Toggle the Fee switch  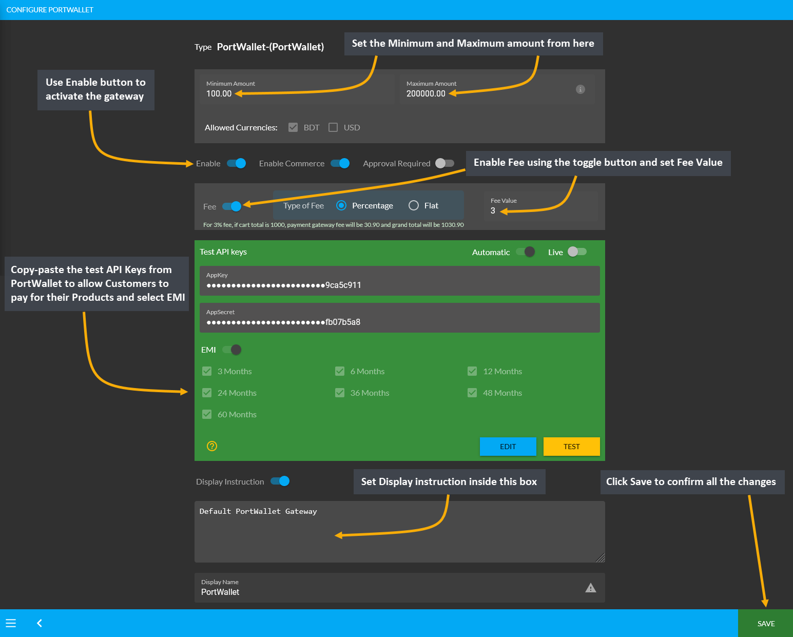232,206
